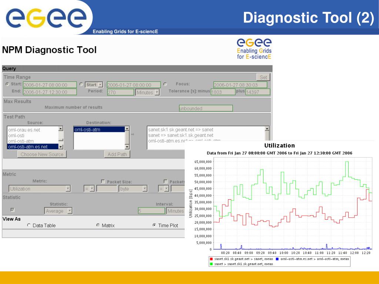Select ornl-orau.es.net in Source list
379x284 pixels.
(33, 130)
